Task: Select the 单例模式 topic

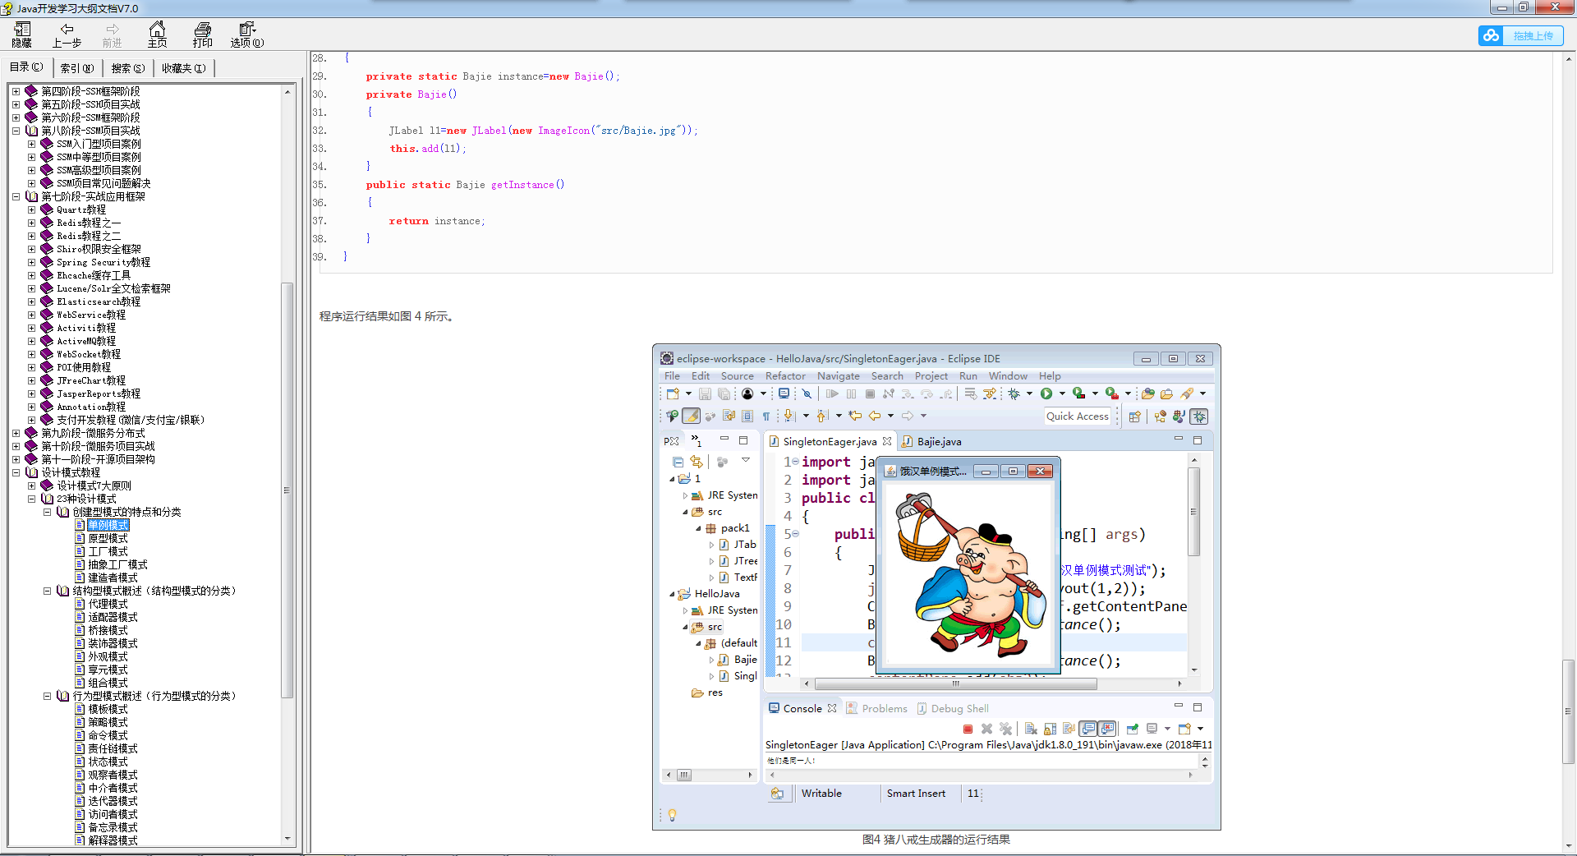Action: (x=108, y=525)
